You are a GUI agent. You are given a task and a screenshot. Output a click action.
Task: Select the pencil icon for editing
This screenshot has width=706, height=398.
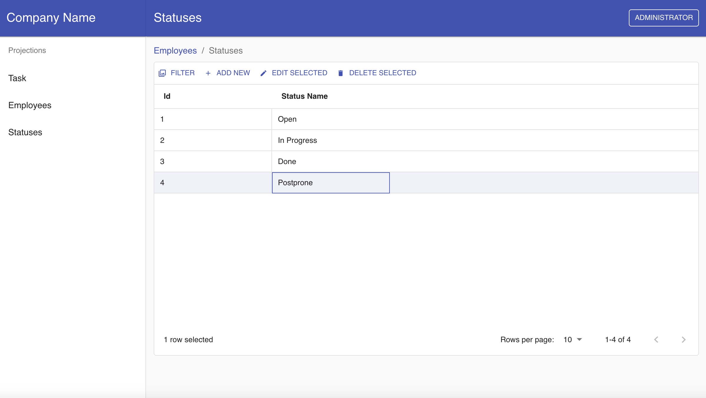(263, 73)
